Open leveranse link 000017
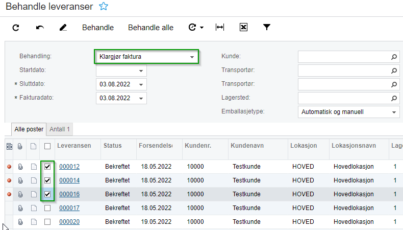 tap(69, 208)
